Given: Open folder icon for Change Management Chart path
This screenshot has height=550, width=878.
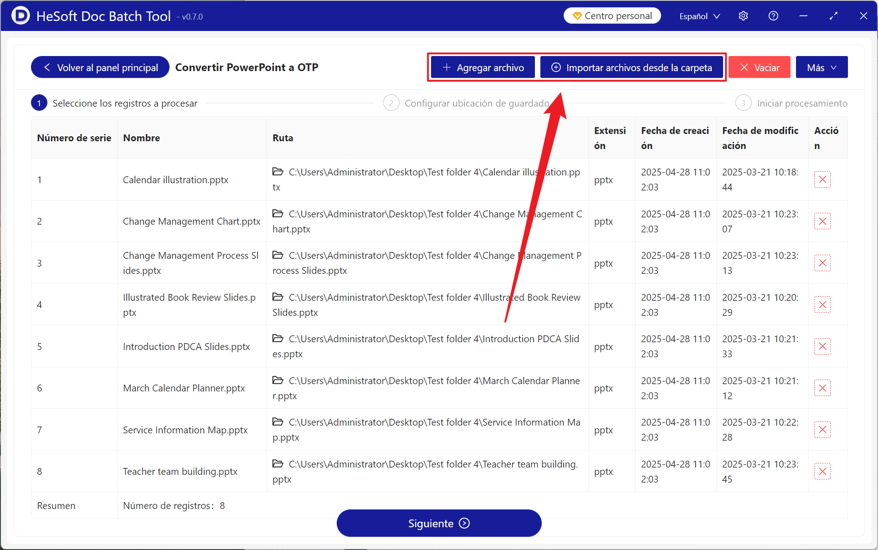Looking at the screenshot, I should 278,214.
